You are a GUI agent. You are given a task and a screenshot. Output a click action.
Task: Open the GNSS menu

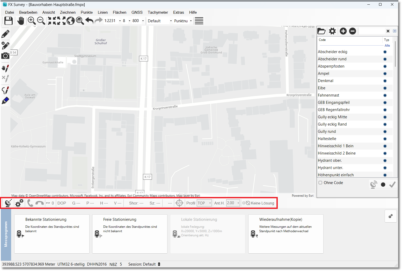coord(137,12)
